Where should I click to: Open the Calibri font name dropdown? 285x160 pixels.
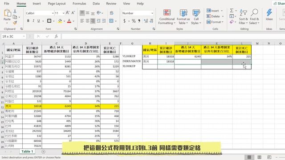(x=53, y=13)
